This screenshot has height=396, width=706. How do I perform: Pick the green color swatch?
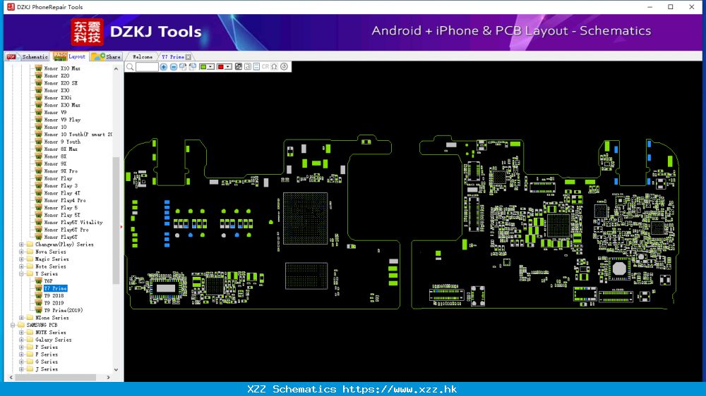coord(203,67)
